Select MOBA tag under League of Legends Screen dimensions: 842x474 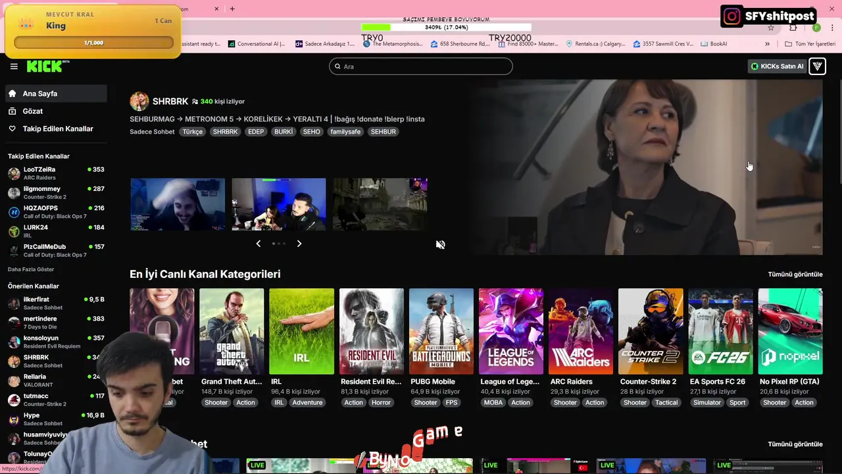click(x=493, y=403)
